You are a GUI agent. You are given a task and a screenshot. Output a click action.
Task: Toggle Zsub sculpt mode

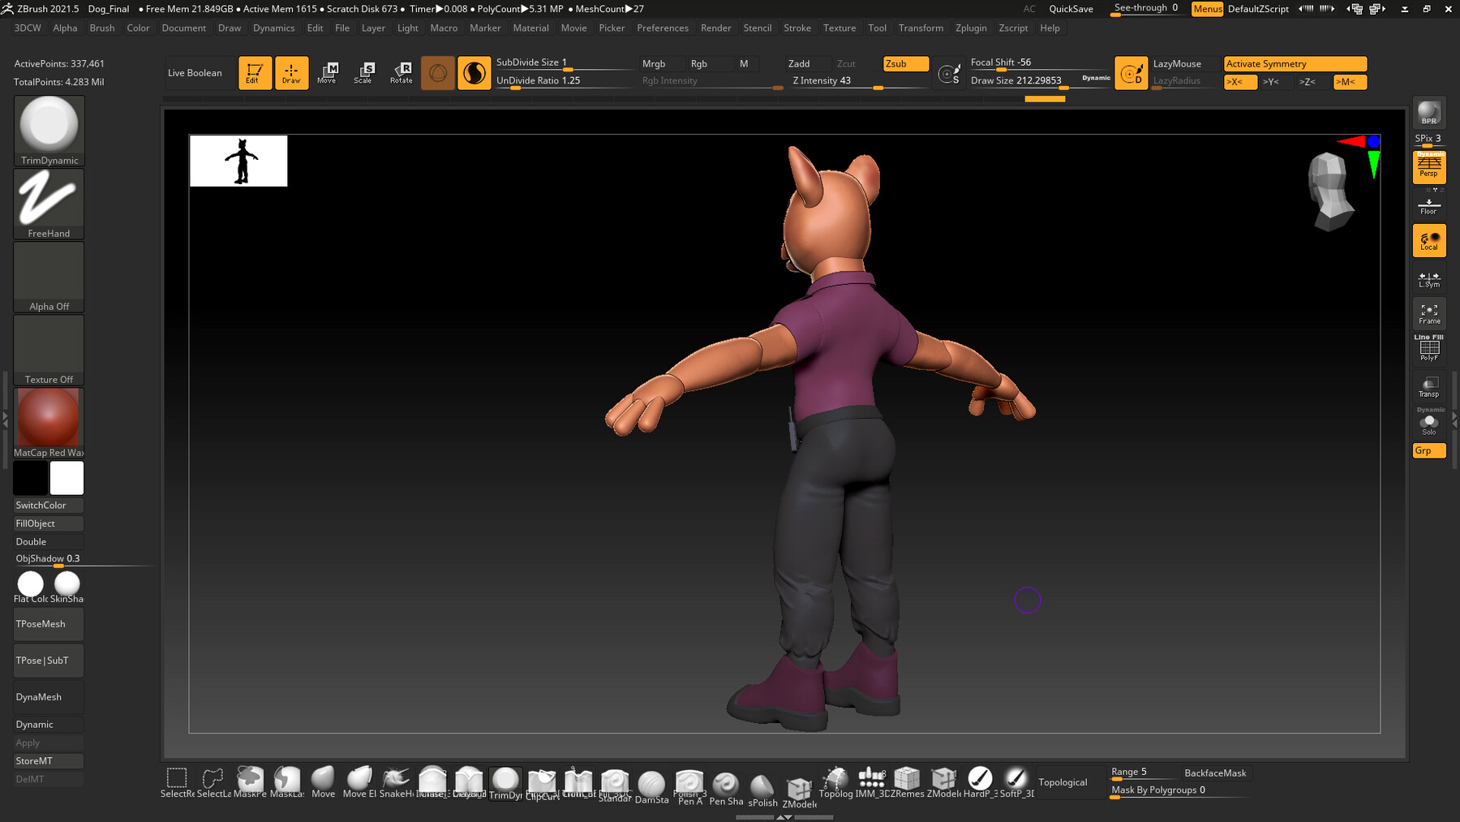click(905, 63)
